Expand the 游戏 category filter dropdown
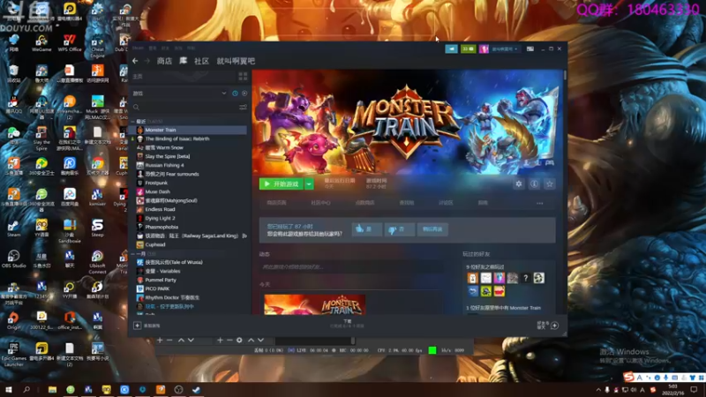 224,94
